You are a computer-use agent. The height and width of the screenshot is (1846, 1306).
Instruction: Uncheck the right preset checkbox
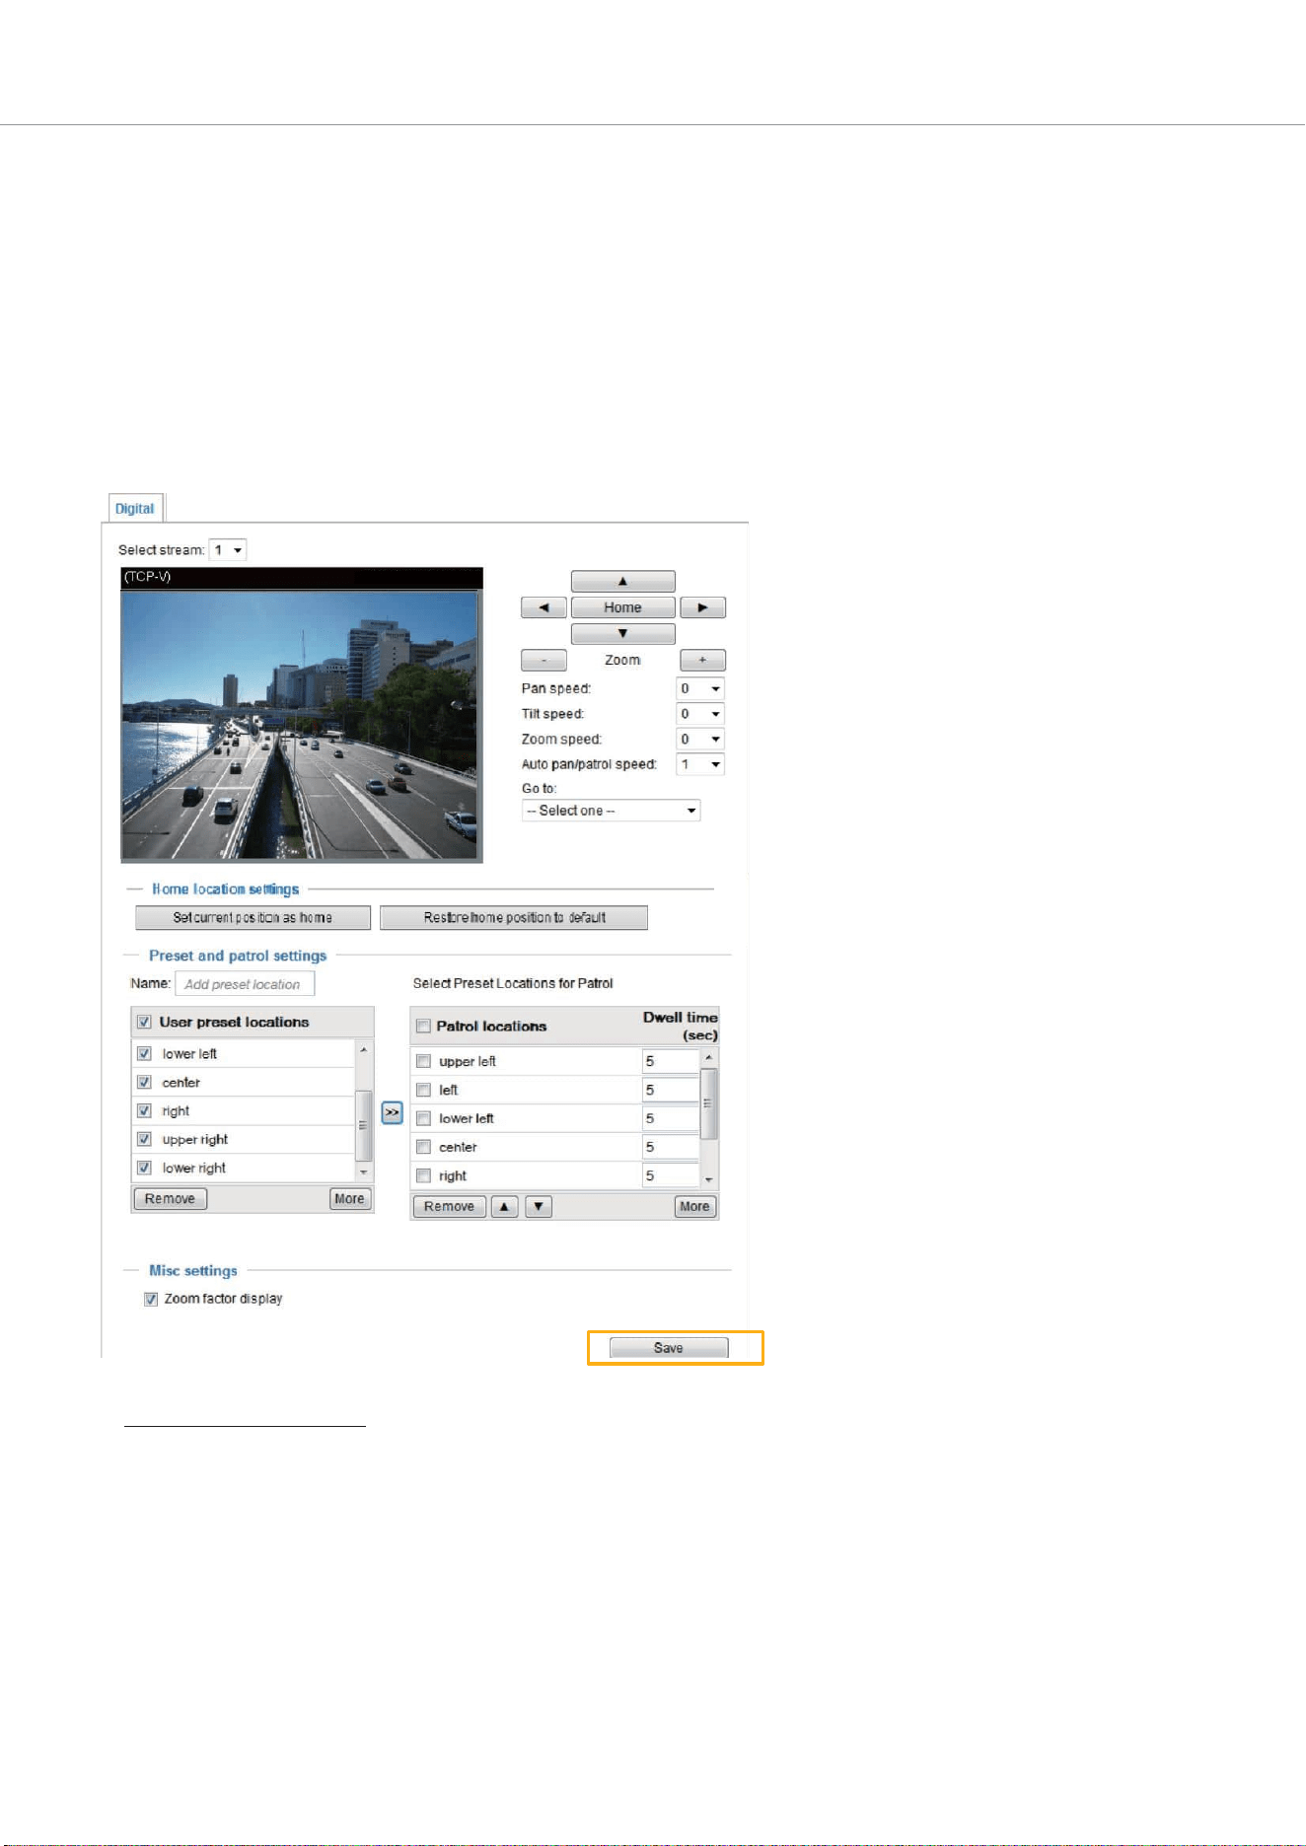pos(144,1110)
